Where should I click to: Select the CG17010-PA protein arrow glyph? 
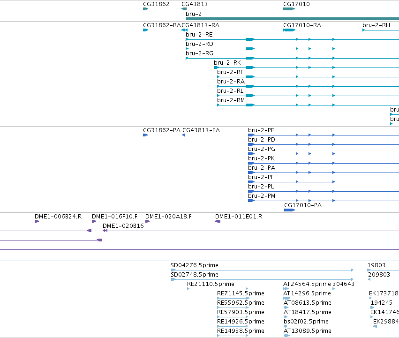pyautogui.click(x=289, y=210)
